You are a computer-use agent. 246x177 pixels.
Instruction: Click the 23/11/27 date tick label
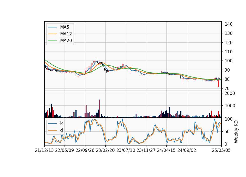[x=146, y=150]
